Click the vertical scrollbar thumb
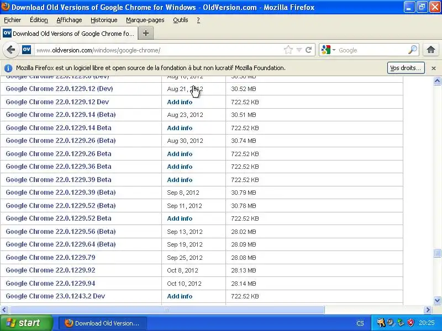This screenshot has width=442, height=331. 437,253
